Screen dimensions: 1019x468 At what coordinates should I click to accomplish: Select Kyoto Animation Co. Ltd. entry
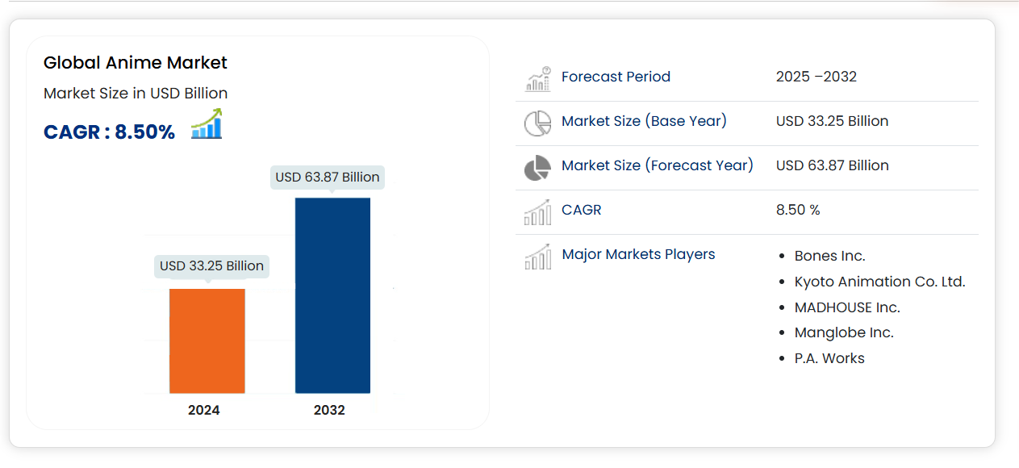pyautogui.click(x=879, y=282)
